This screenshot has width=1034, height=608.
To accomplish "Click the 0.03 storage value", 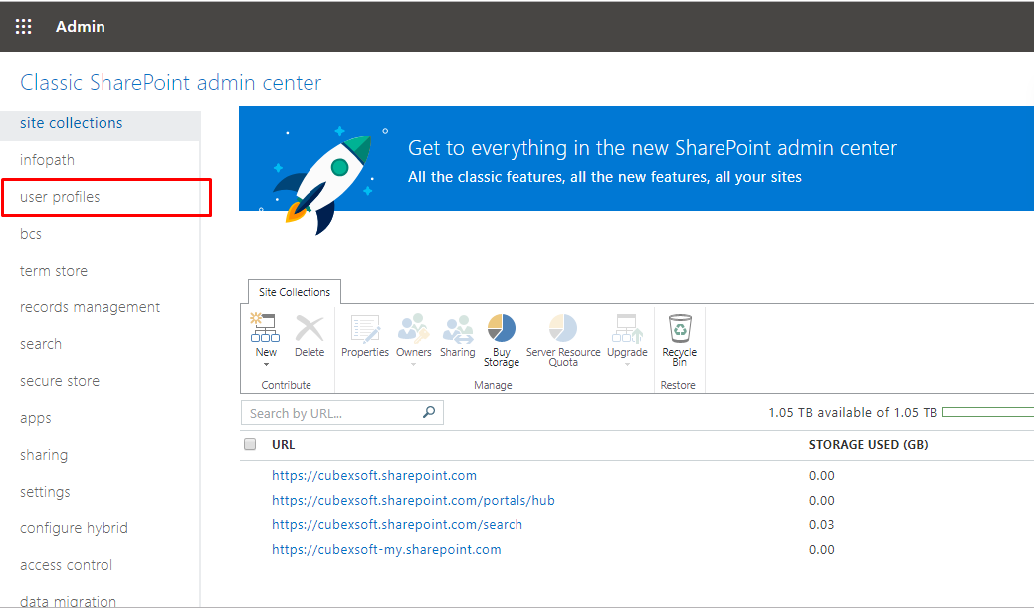I will point(822,525).
